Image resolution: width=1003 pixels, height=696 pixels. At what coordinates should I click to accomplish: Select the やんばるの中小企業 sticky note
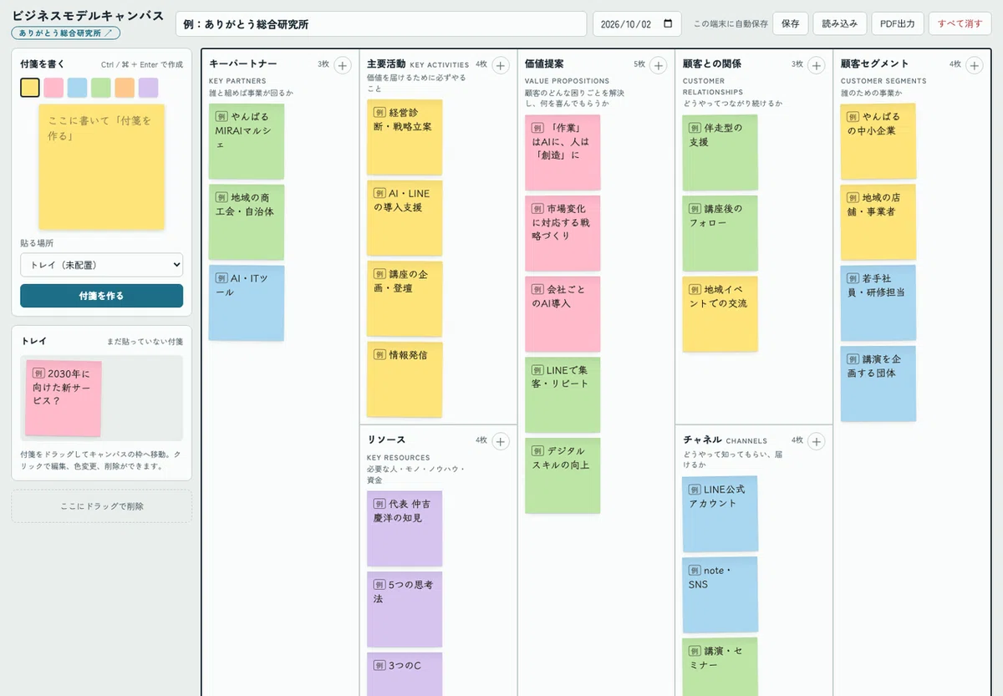point(878,141)
